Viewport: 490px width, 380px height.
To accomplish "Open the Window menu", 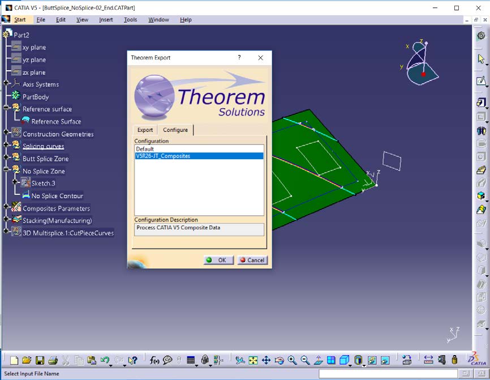I will (159, 20).
